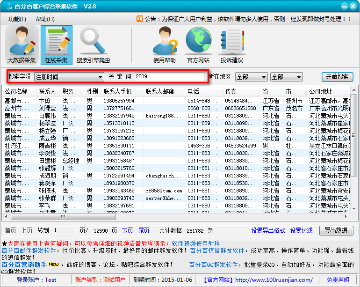Image resolution: width=360 pixels, height=287 pixels.
Task: Open the 设置过滤 filter settings link
Action: click(x=301, y=230)
